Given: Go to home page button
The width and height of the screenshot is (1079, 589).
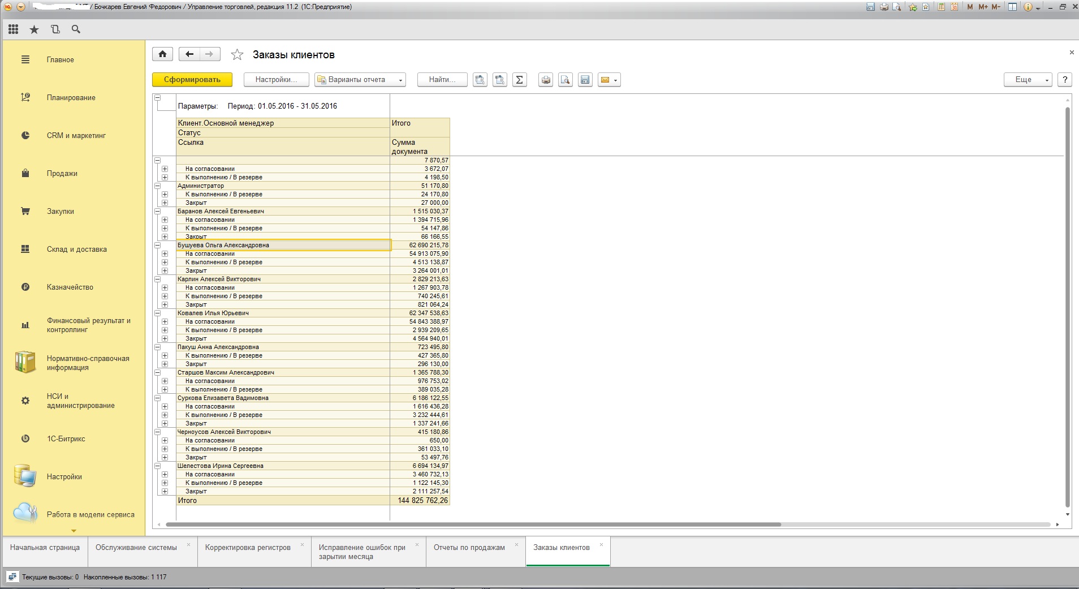Looking at the screenshot, I should (x=162, y=54).
